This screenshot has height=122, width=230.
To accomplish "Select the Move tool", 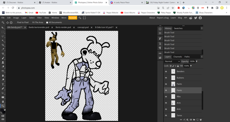I will click(x=3, y=28).
